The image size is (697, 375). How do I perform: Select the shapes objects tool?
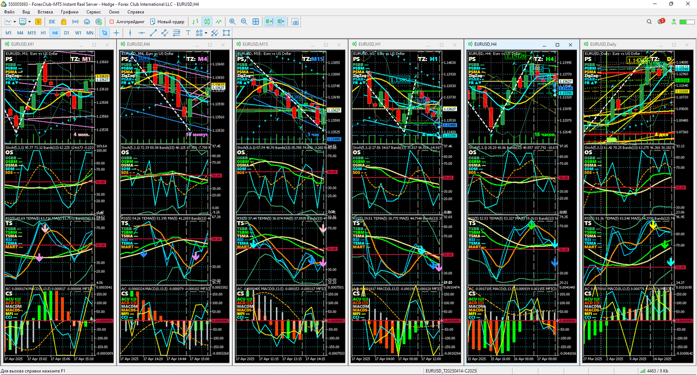(x=199, y=33)
